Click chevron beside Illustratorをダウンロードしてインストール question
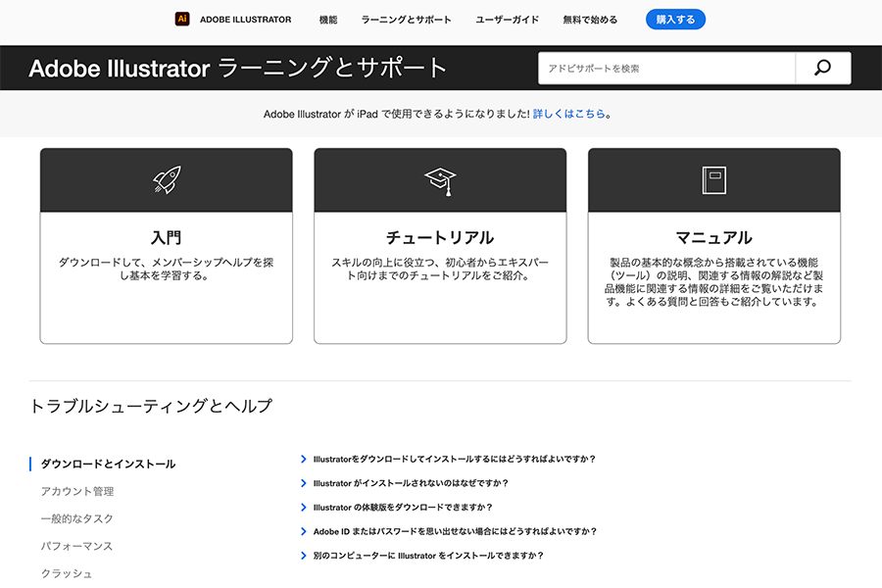The image size is (882, 588). tap(304, 460)
